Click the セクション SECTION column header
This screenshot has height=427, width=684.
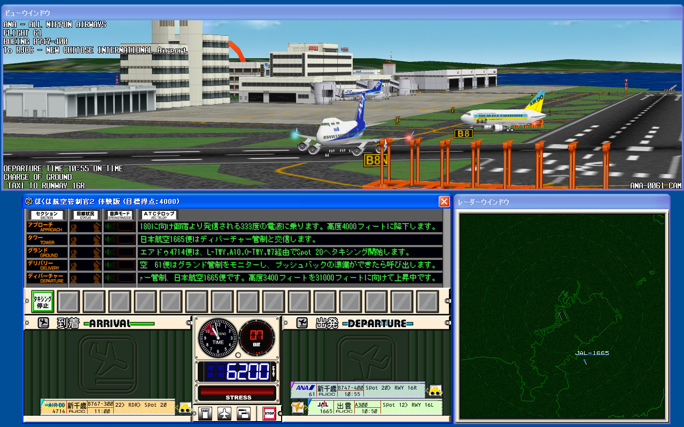(47, 215)
